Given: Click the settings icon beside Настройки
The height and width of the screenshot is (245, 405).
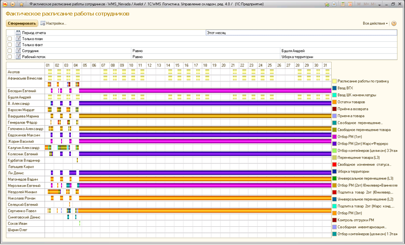Looking at the screenshot, I should 43,23.
